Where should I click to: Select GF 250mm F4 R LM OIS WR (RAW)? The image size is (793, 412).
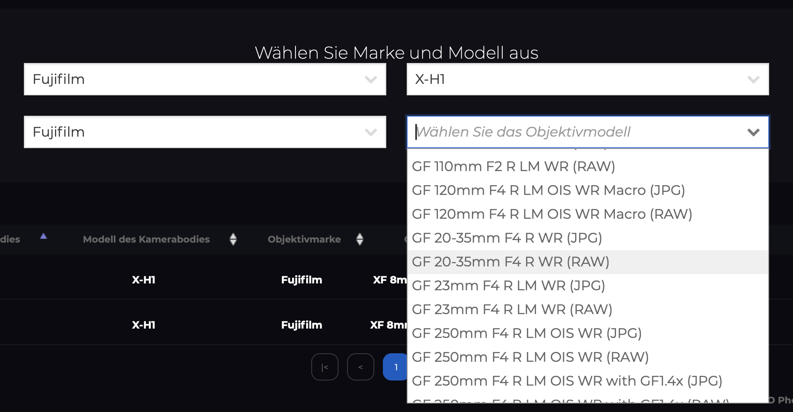(x=588, y=357)
